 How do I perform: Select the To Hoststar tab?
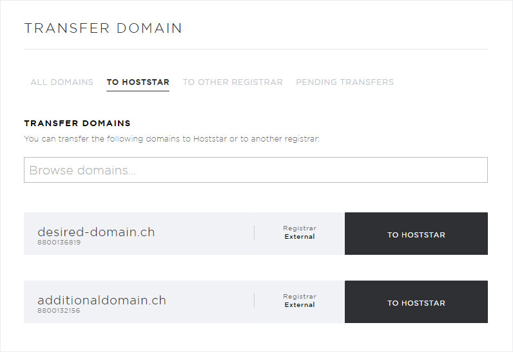[138, 82]
